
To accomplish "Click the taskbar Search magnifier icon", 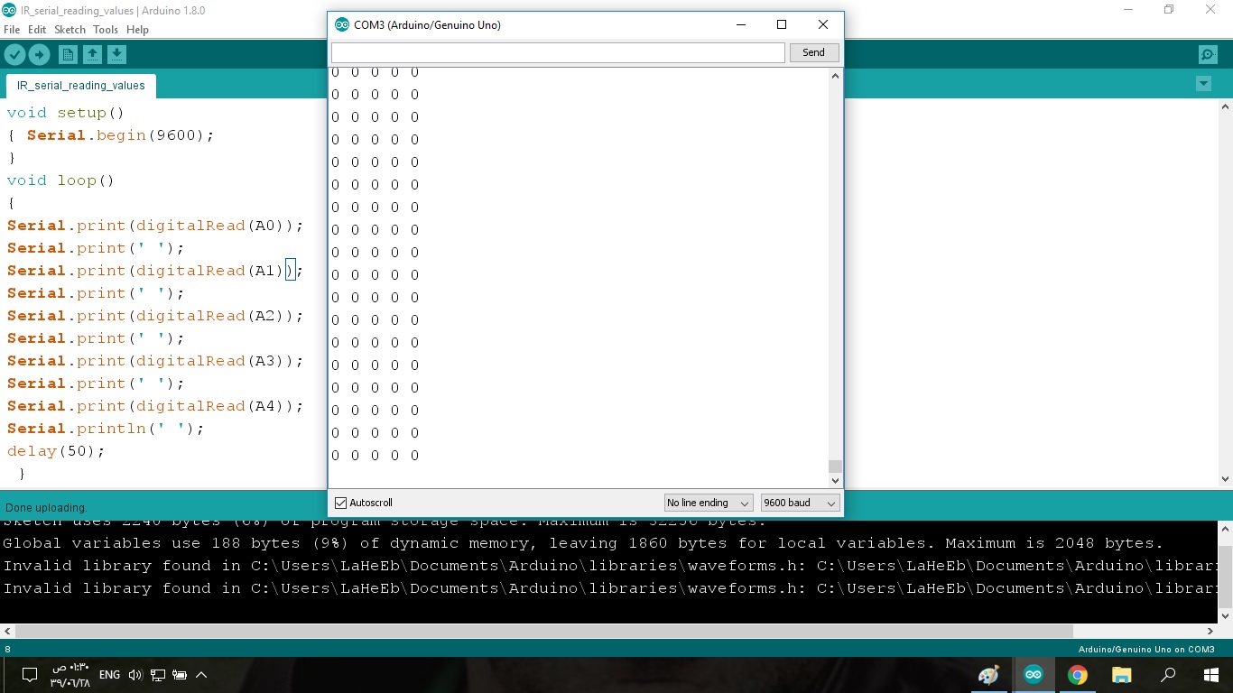I will (1168, 675).
